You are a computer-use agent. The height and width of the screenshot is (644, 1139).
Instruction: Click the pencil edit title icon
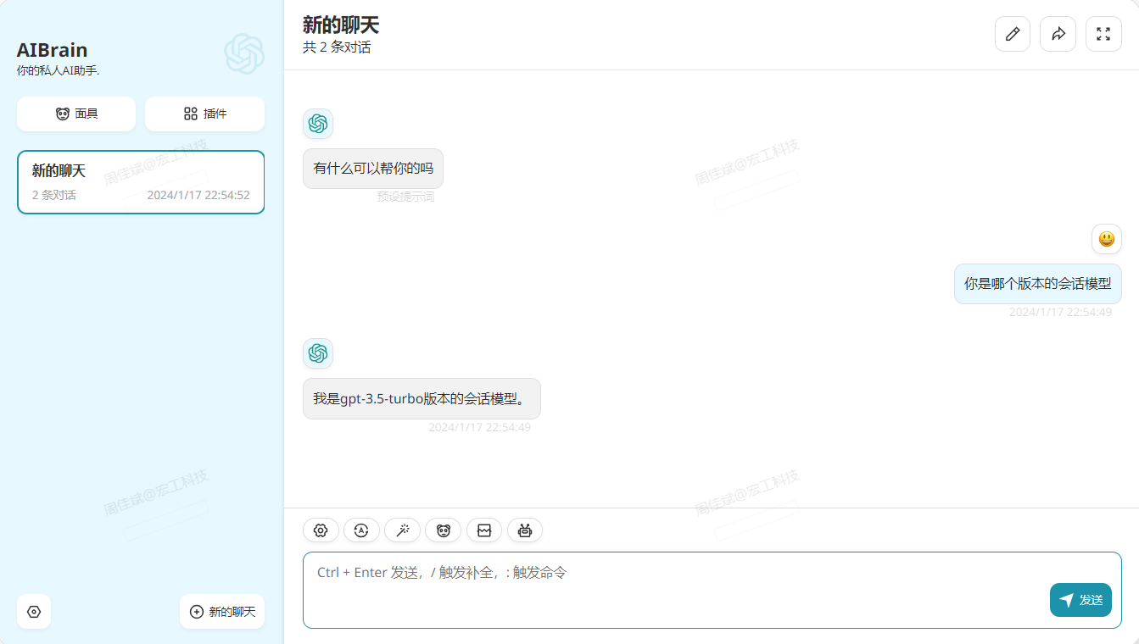1013,34
